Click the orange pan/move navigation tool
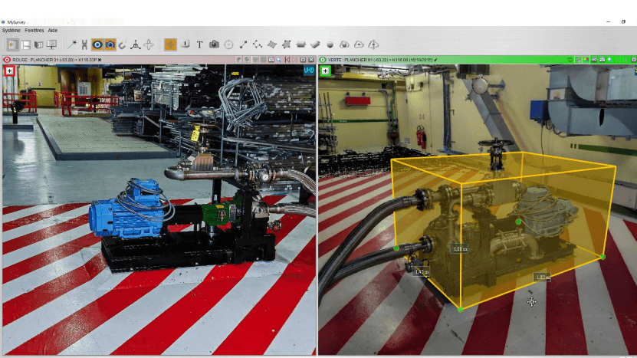Image resolution: width=637 pixels, height=358 pixels. (169, 44)
